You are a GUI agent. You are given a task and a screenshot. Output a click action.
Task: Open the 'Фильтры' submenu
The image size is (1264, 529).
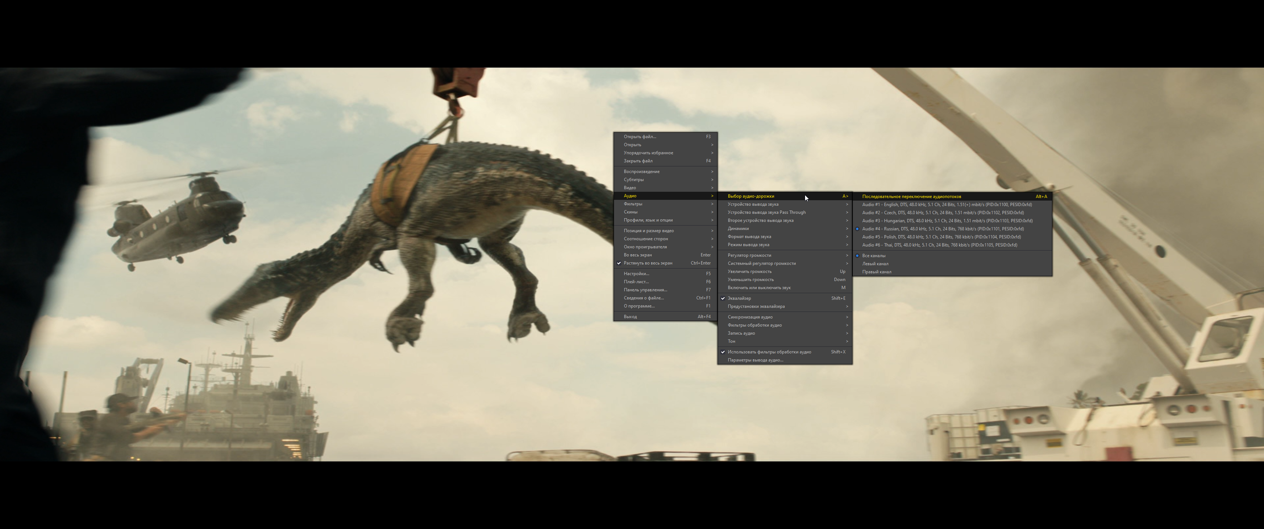click(x=665, y=204)
